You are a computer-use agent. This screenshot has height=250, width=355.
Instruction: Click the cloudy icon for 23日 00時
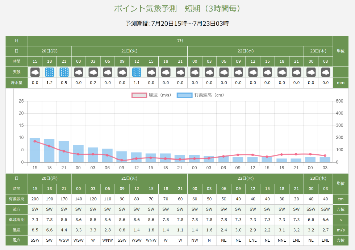tap(311, 72)
